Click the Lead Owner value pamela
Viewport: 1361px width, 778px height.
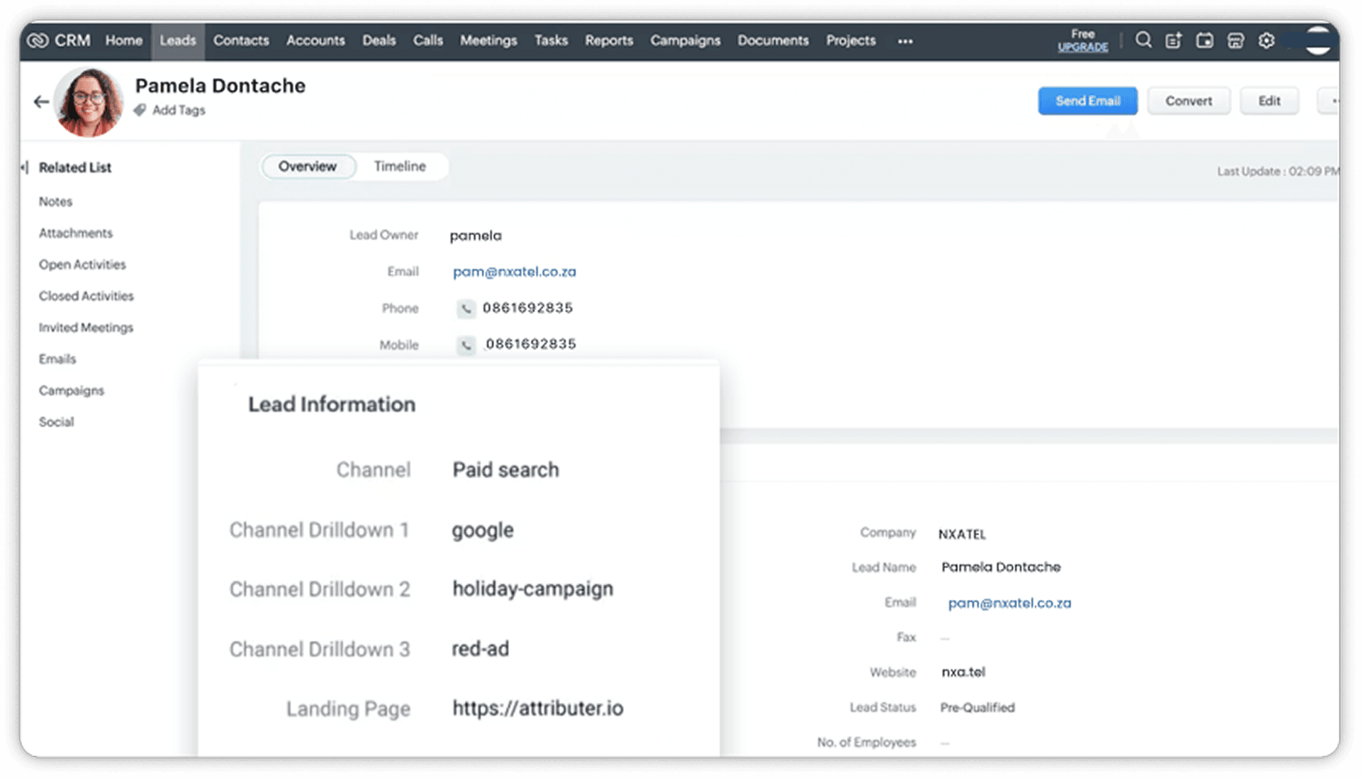coord(476,235)
